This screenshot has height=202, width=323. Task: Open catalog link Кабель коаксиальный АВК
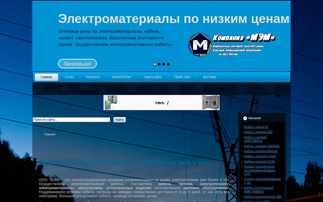263,197
